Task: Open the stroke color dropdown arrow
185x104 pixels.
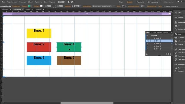Action: 43,6
